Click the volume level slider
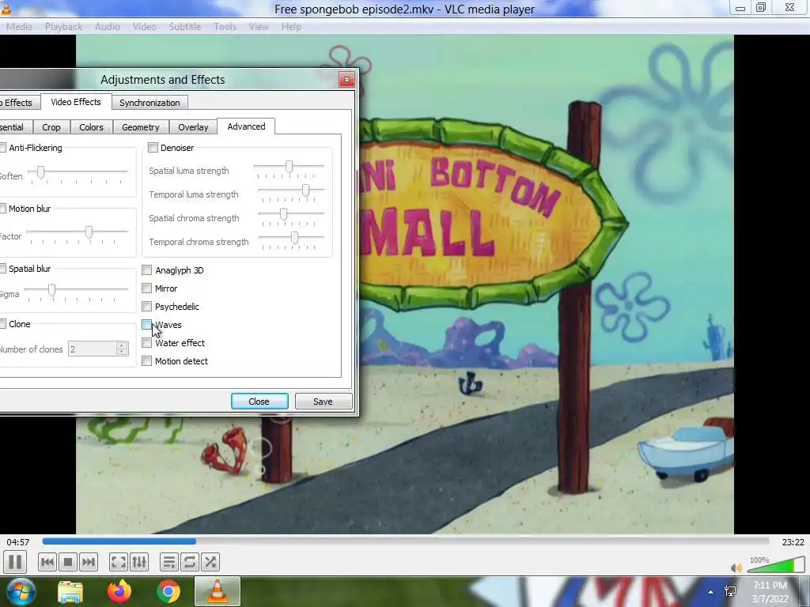 (776, 564)
